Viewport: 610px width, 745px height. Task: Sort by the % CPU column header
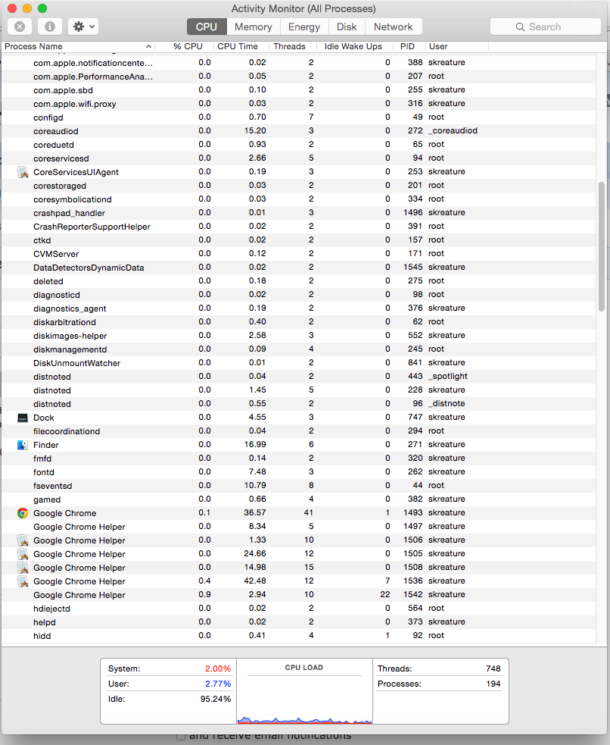coord(188,46)
